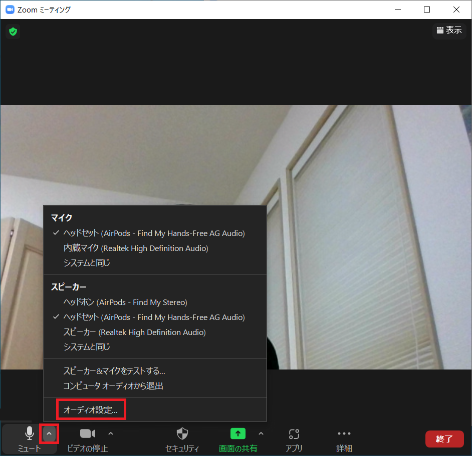Open 詳細 three-dot icon

click(x=344, y=433)
